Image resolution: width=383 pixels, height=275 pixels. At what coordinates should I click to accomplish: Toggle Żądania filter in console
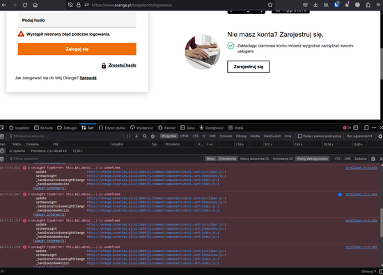tap(360, 159)
